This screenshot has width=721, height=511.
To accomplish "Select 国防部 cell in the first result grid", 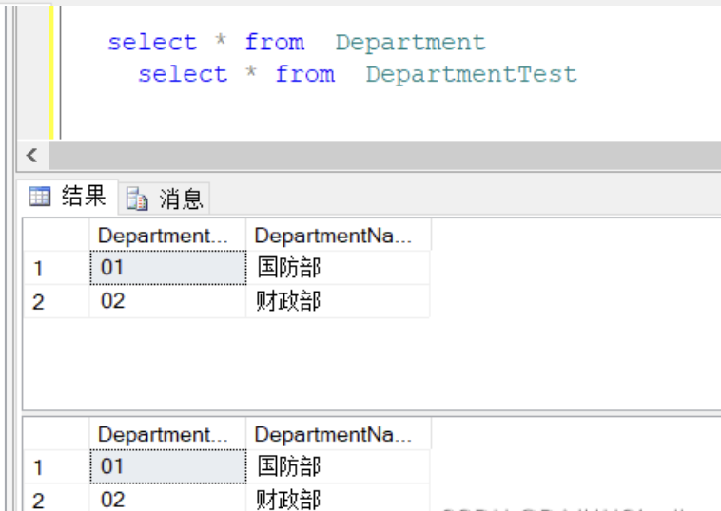I will click(x=337, y=268).
